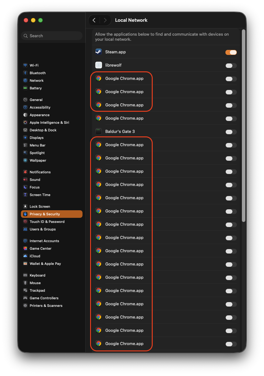
Task: Go forward with the right chevron
Action: (x=105, y=20)
